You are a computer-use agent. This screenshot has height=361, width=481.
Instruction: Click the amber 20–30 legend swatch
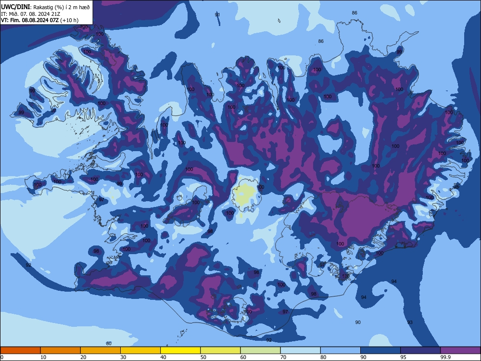pyautogui.click(x=101, y=350)
